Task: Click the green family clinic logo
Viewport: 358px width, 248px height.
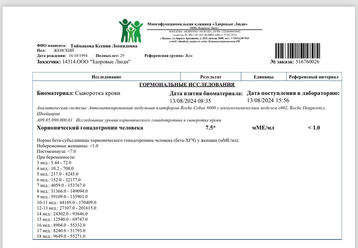Action: click(131, 30)
